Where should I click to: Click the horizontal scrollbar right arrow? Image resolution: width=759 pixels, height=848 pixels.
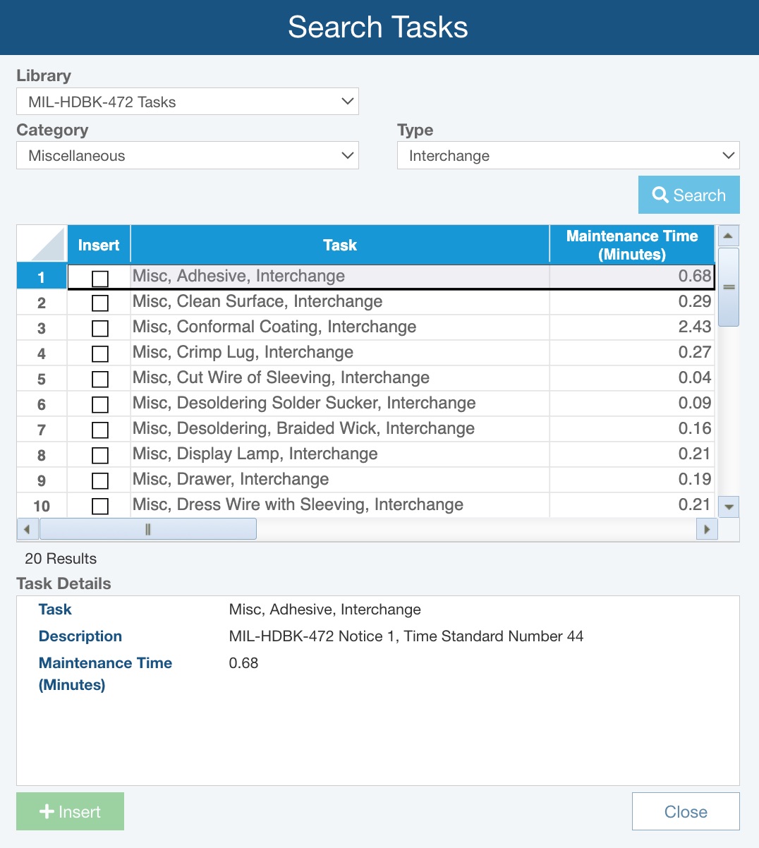[707, 529]
